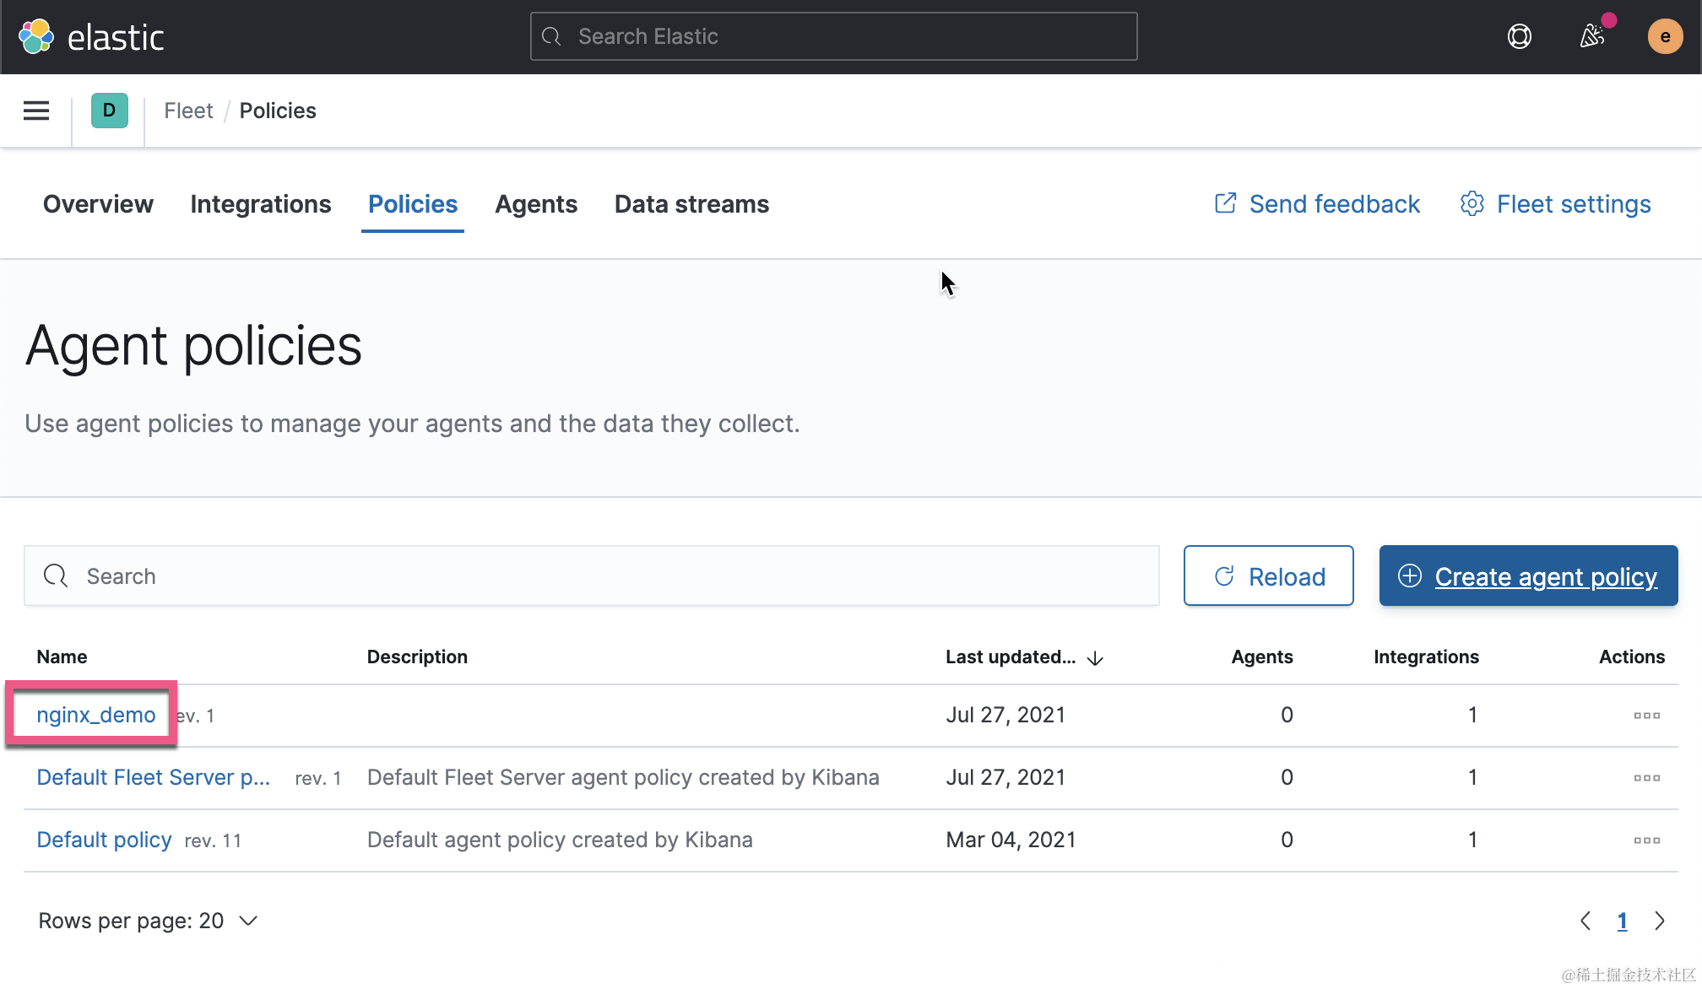Click Create agent policy button
This screenshot has height=989, width=1702.
(1528, 576)
